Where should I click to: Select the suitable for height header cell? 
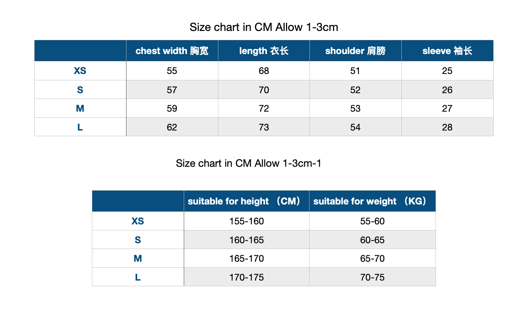tap(246, 201)
